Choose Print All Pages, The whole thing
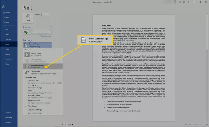The height and width of the screenshot is (127, 209). coord(43,55)
